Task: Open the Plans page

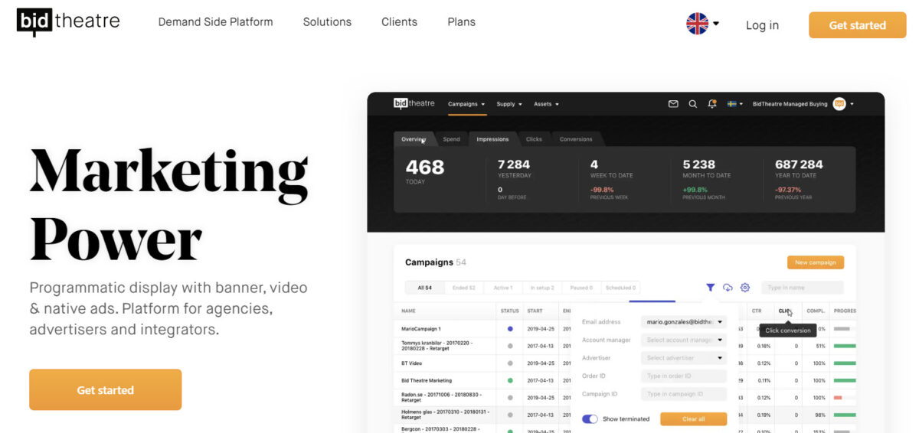Action: 461,22
